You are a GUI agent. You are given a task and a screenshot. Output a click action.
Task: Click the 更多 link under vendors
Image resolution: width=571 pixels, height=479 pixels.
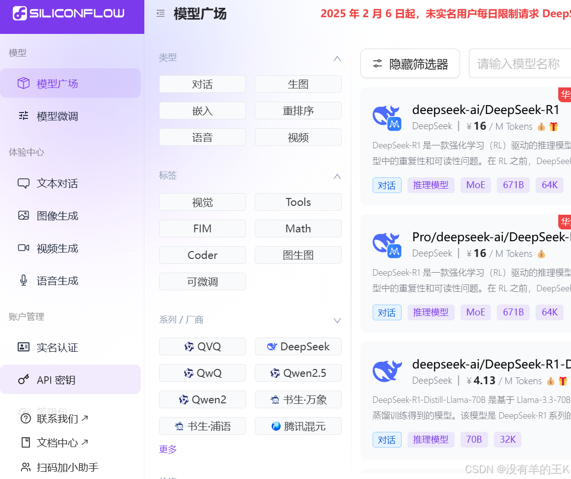point(168,449)
